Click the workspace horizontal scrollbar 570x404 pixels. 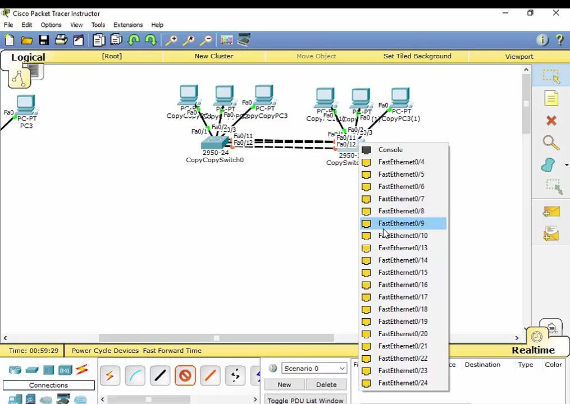(216, 338)
